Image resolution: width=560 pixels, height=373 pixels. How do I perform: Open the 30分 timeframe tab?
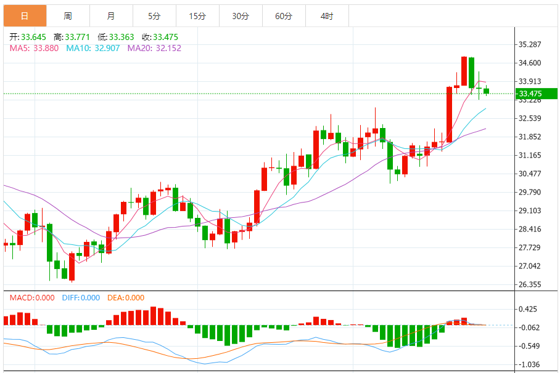[241, 16]
